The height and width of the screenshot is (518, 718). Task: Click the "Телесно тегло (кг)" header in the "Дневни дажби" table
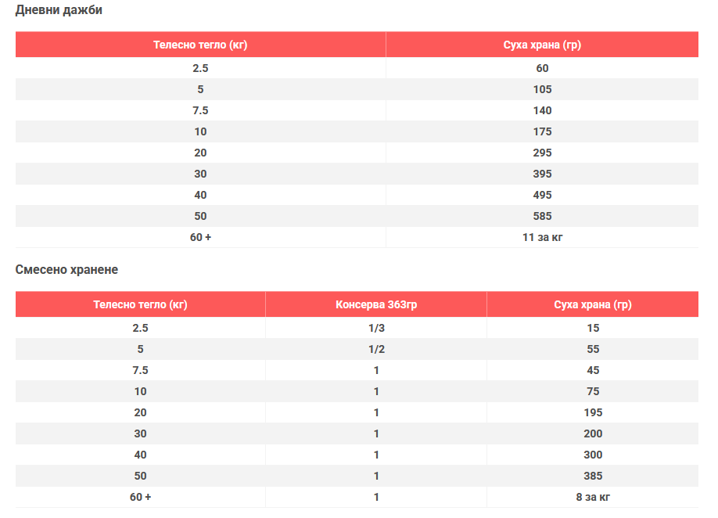(x=200, y=45)
